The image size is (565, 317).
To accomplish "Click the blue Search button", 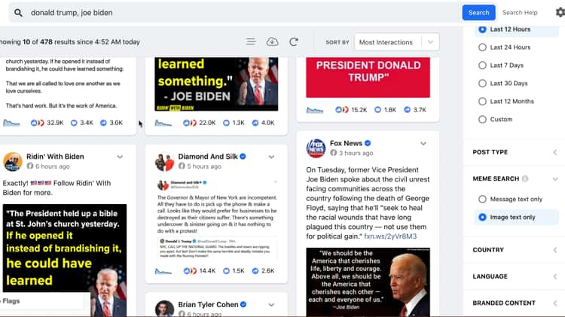I will tap(478, 13).
